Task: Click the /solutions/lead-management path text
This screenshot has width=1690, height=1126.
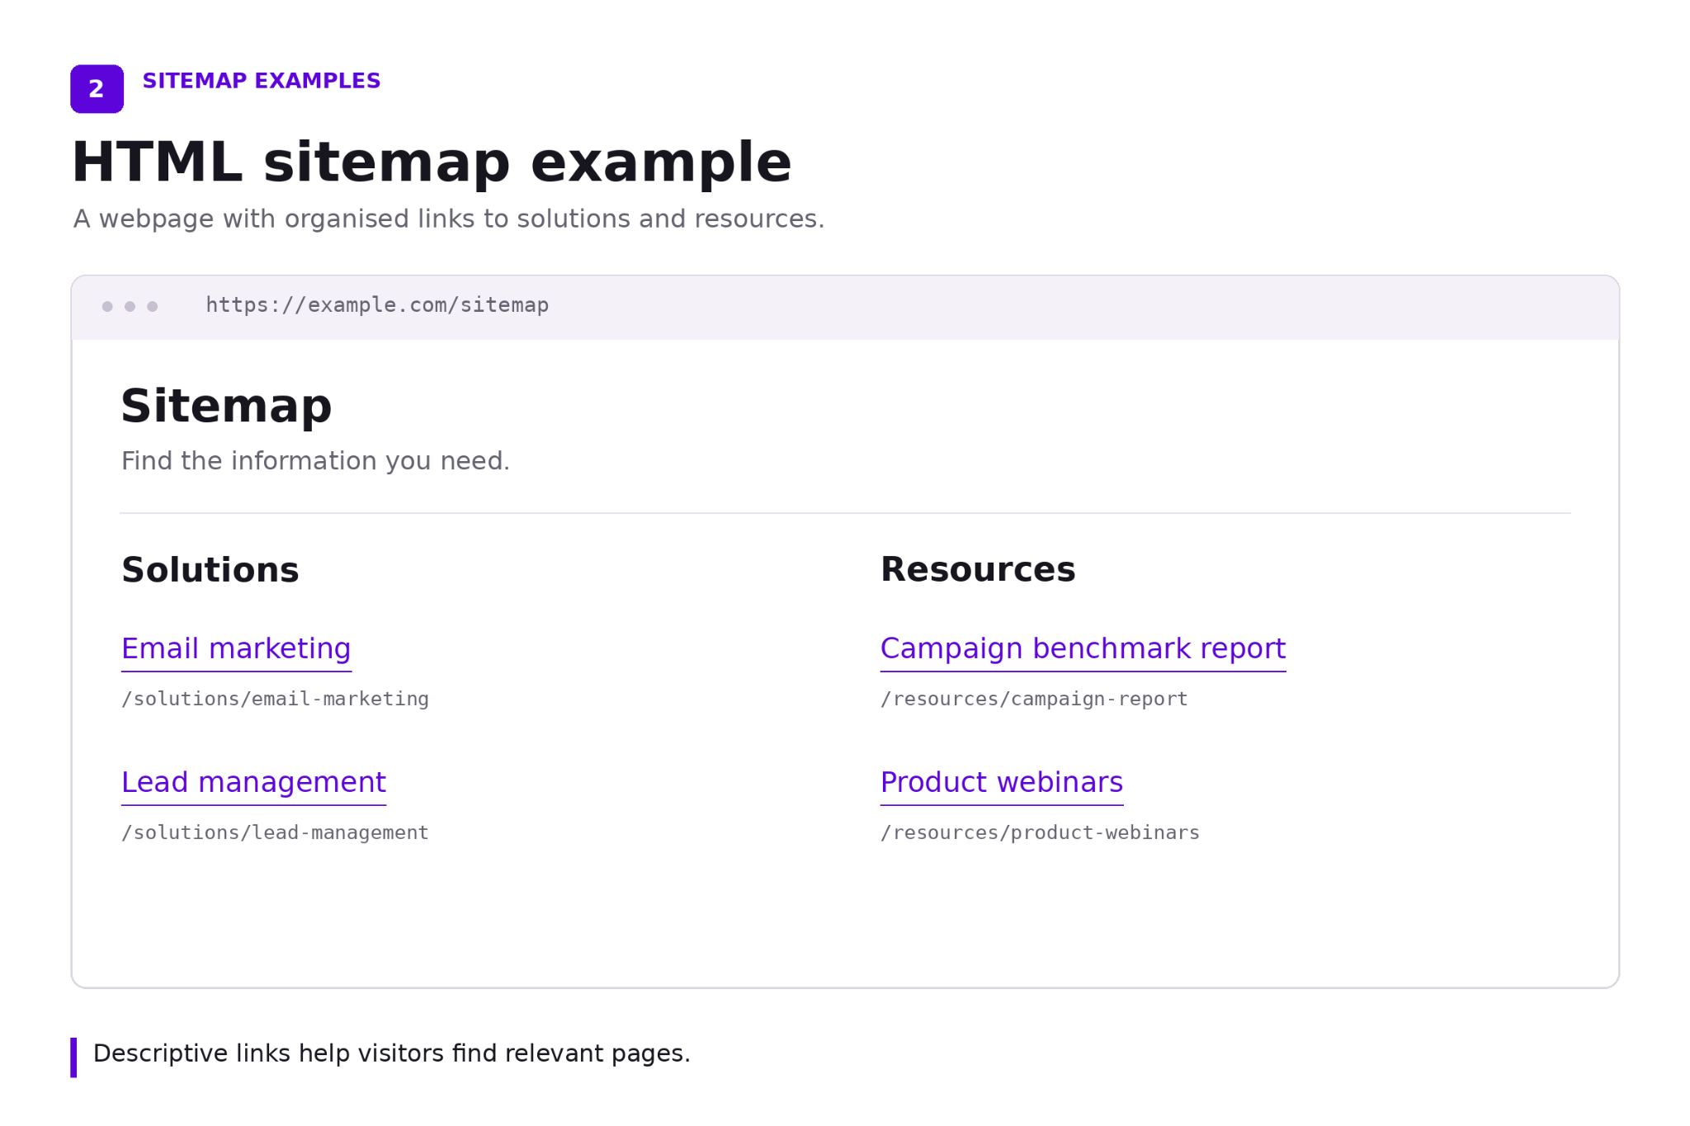Action: tap(275, 832)
